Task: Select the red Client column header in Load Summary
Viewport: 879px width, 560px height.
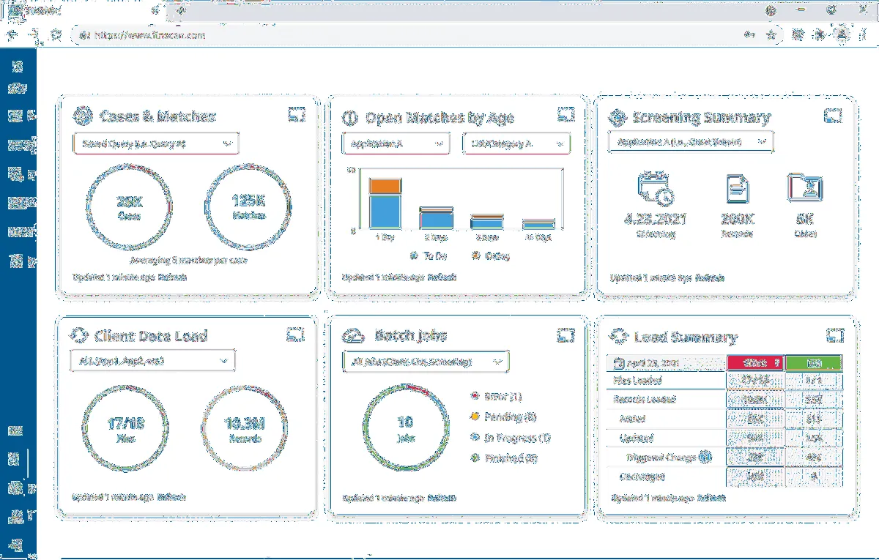Action: point(754,363)
